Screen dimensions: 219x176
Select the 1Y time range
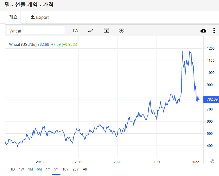click(x=48, y=169)
